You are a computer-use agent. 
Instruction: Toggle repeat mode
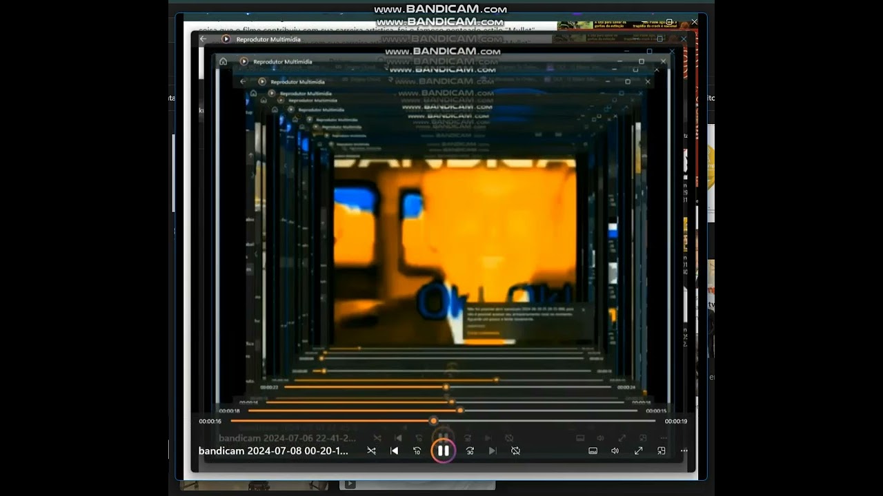tap(515, 451)
